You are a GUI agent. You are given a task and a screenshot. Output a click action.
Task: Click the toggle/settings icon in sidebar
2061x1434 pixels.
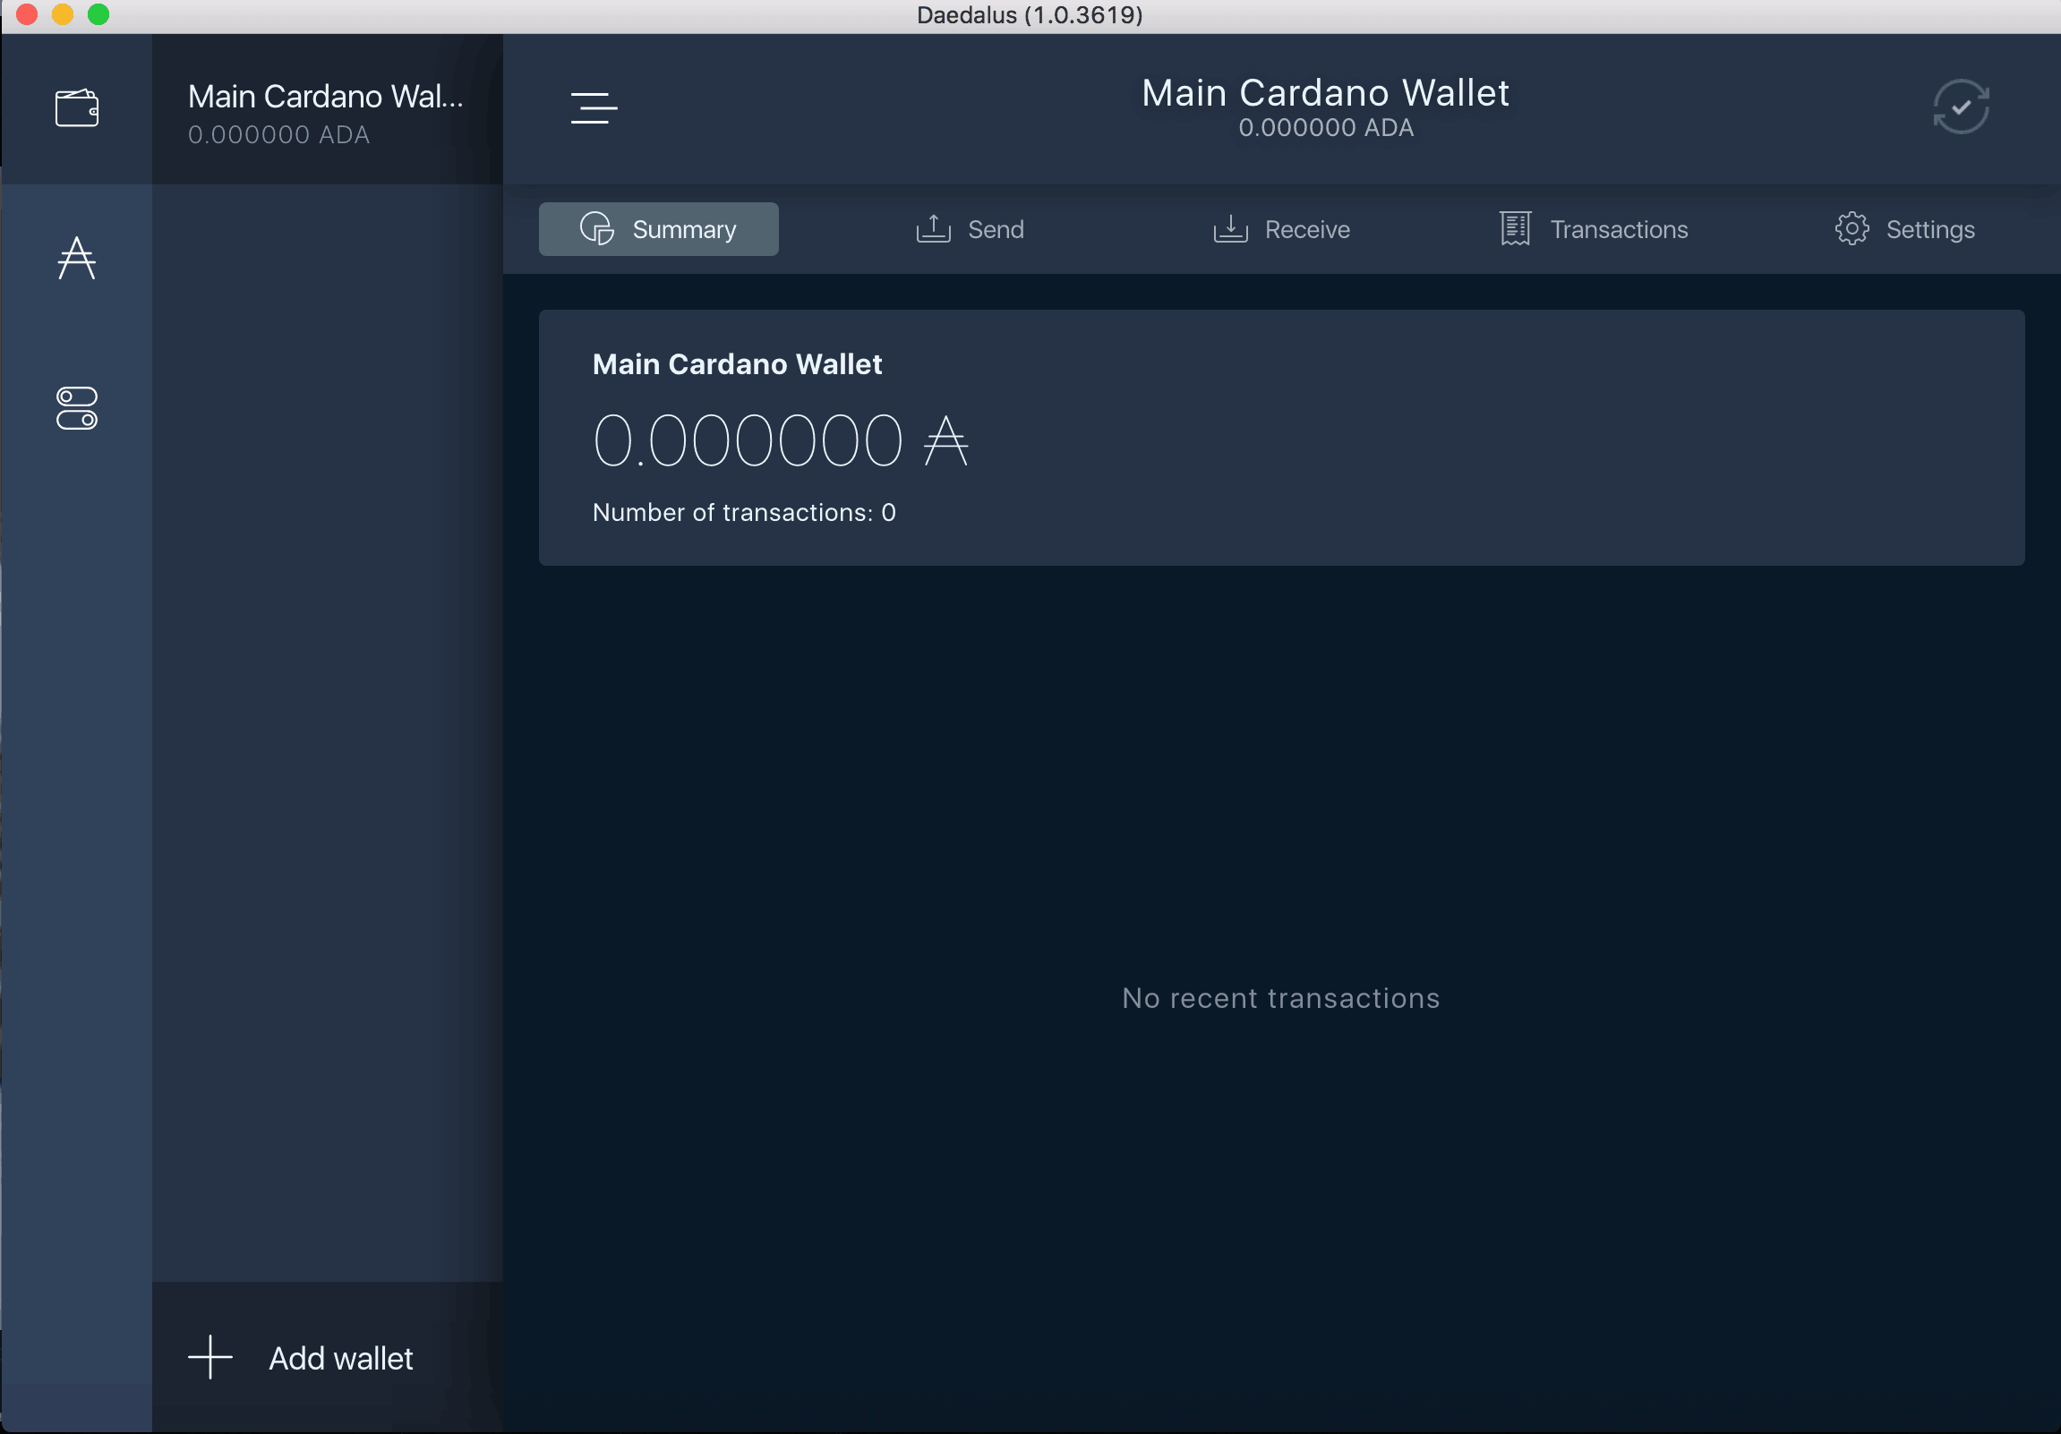(77, 408)
